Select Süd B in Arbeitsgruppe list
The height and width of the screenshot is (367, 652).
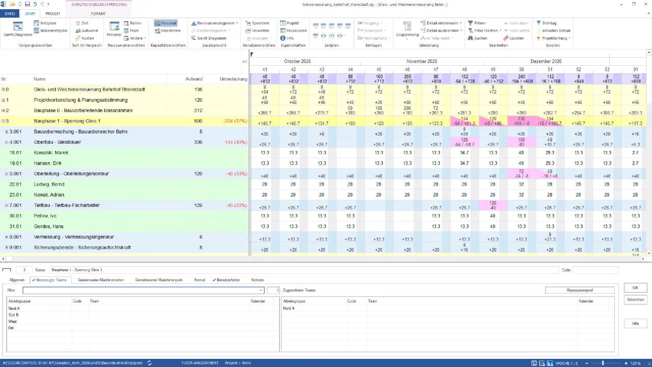point(13,315)
